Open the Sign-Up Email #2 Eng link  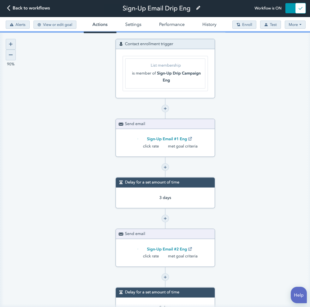tap(167, 249)
